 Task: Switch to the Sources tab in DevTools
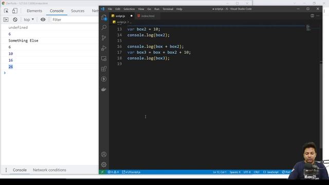point(78,11)
